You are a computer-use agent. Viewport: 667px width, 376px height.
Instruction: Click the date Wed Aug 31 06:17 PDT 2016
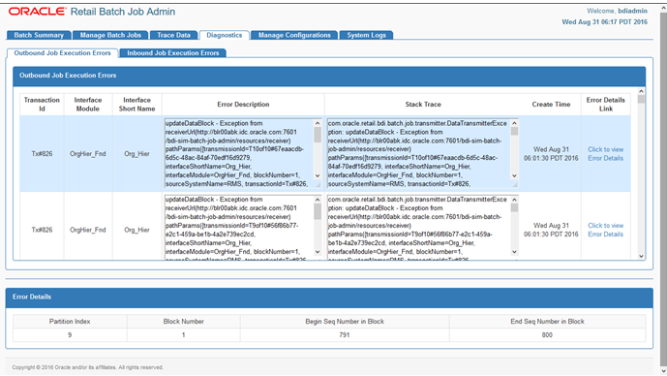604,22
